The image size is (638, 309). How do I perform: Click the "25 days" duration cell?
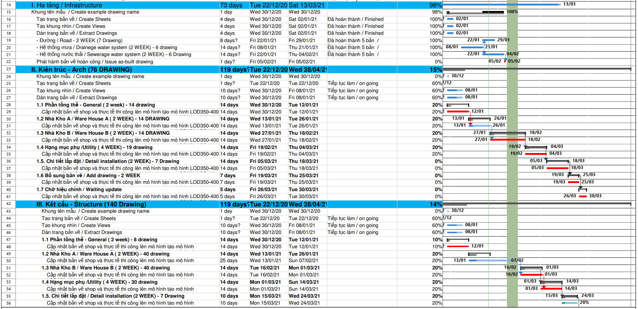229,261
